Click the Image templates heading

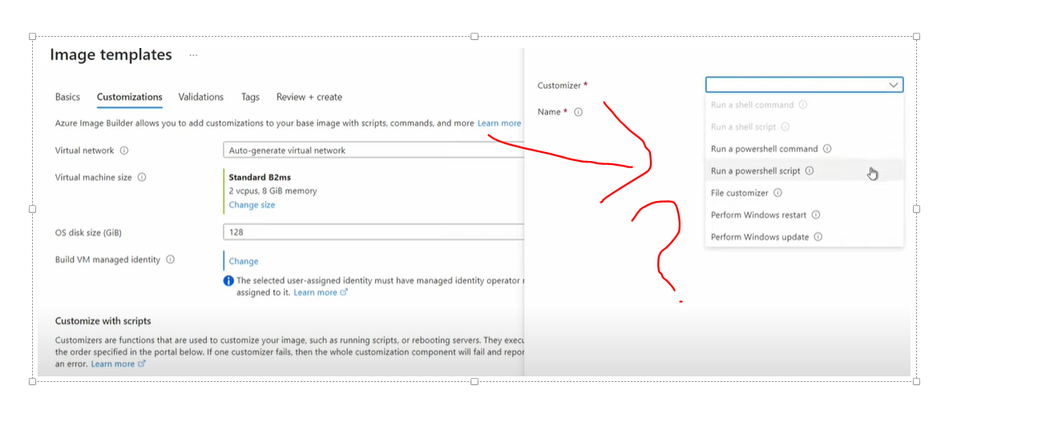[x=111, y=54]
